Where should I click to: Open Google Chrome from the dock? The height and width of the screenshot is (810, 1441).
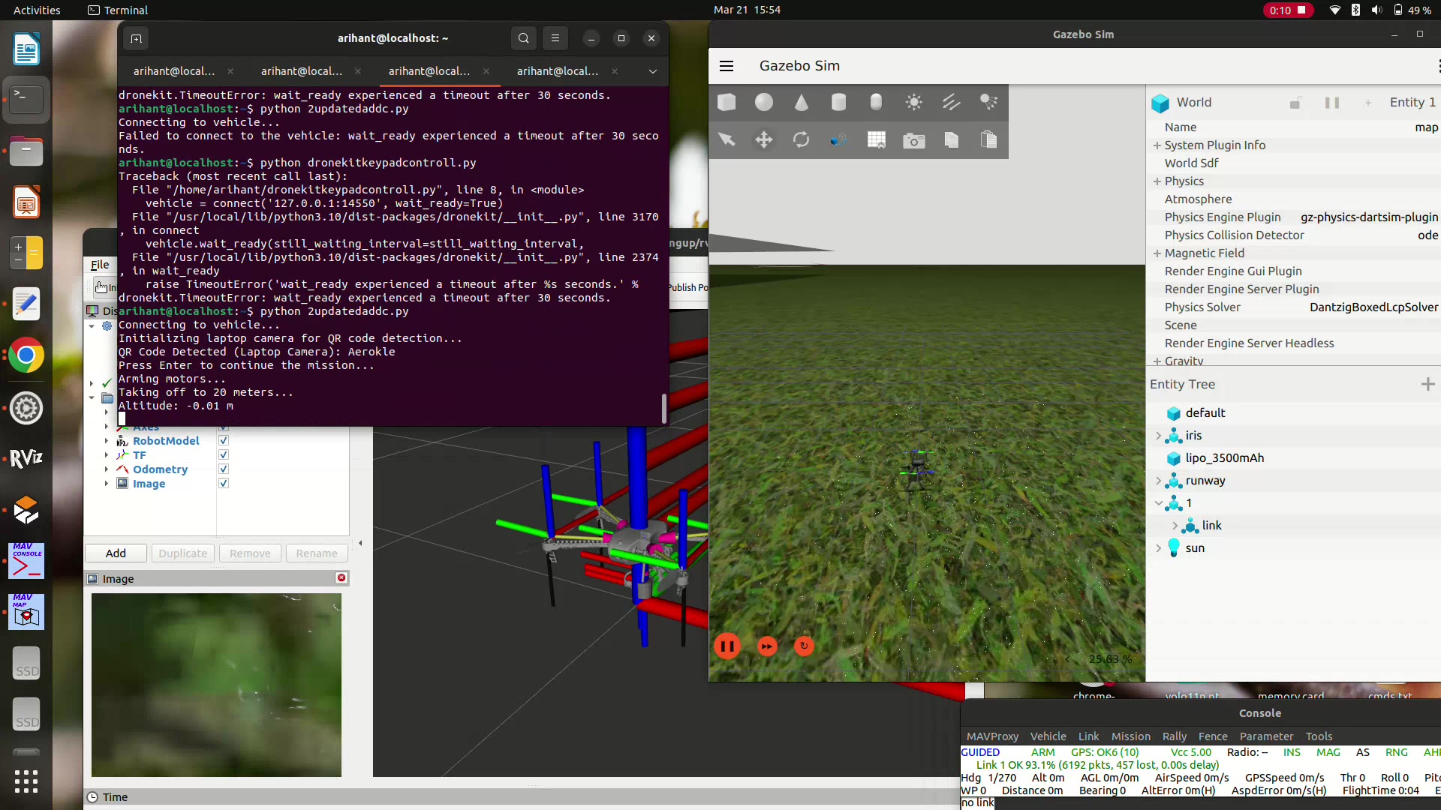(26, 355)
